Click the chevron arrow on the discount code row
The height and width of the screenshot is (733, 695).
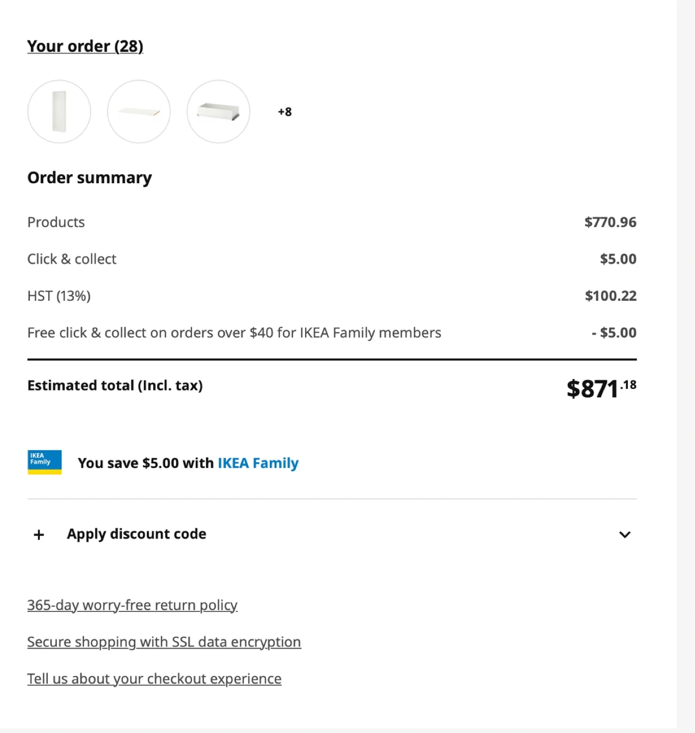point(625,534)
